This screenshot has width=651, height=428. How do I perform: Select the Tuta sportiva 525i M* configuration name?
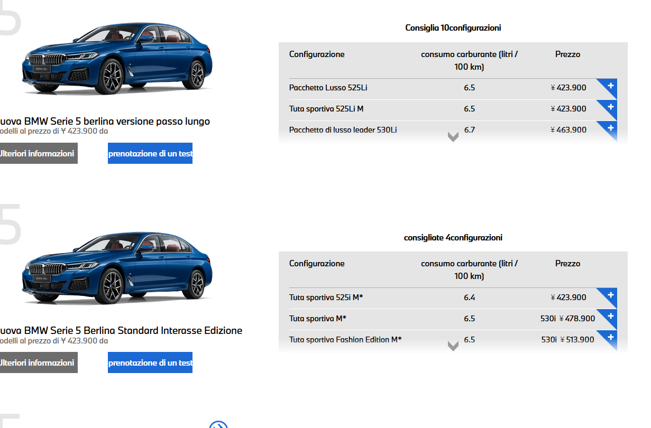(326, 297)
